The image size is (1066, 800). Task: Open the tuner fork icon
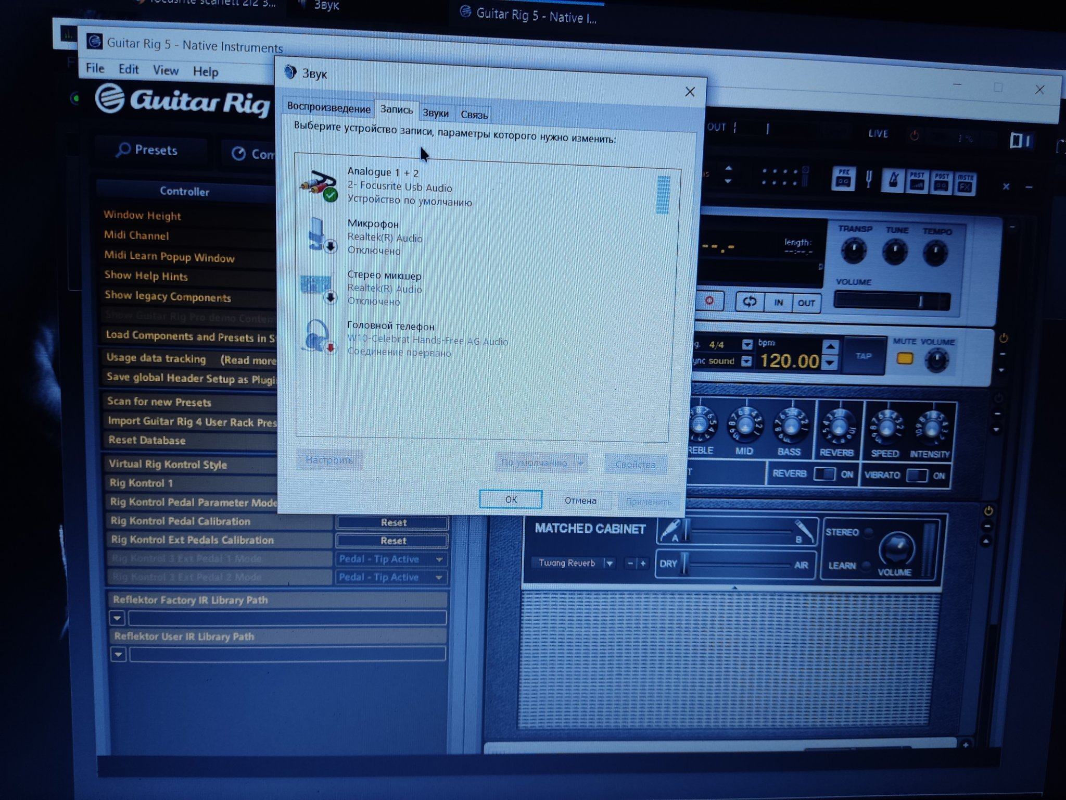tap(868, 180)
